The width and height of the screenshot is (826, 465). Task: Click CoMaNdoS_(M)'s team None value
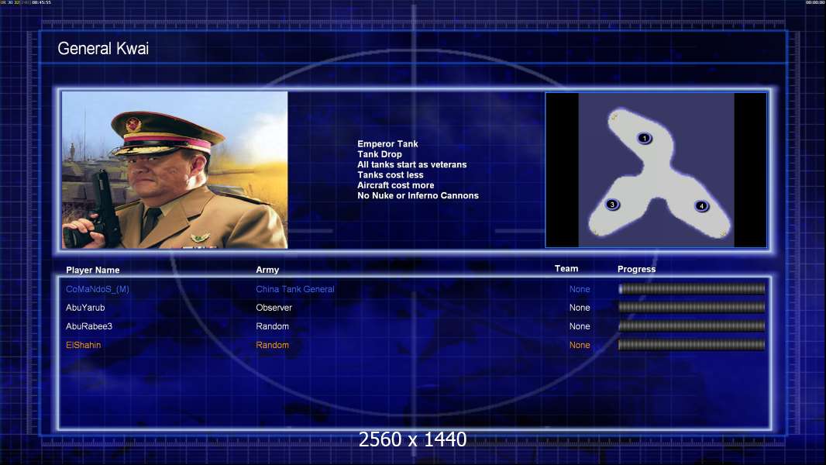pyautogui.click(x=580, y=289)
